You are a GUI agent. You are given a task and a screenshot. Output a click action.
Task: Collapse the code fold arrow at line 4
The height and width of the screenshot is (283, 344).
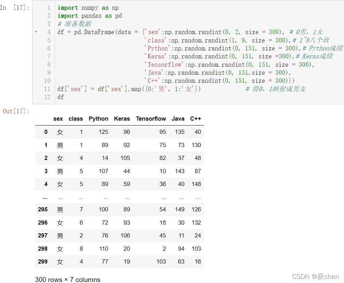(36, 32)
